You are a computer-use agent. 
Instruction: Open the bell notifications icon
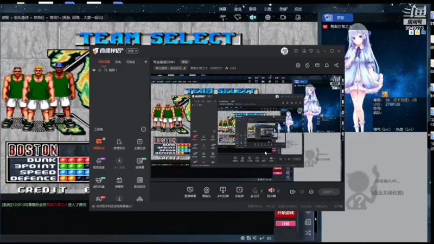[327, 65]
